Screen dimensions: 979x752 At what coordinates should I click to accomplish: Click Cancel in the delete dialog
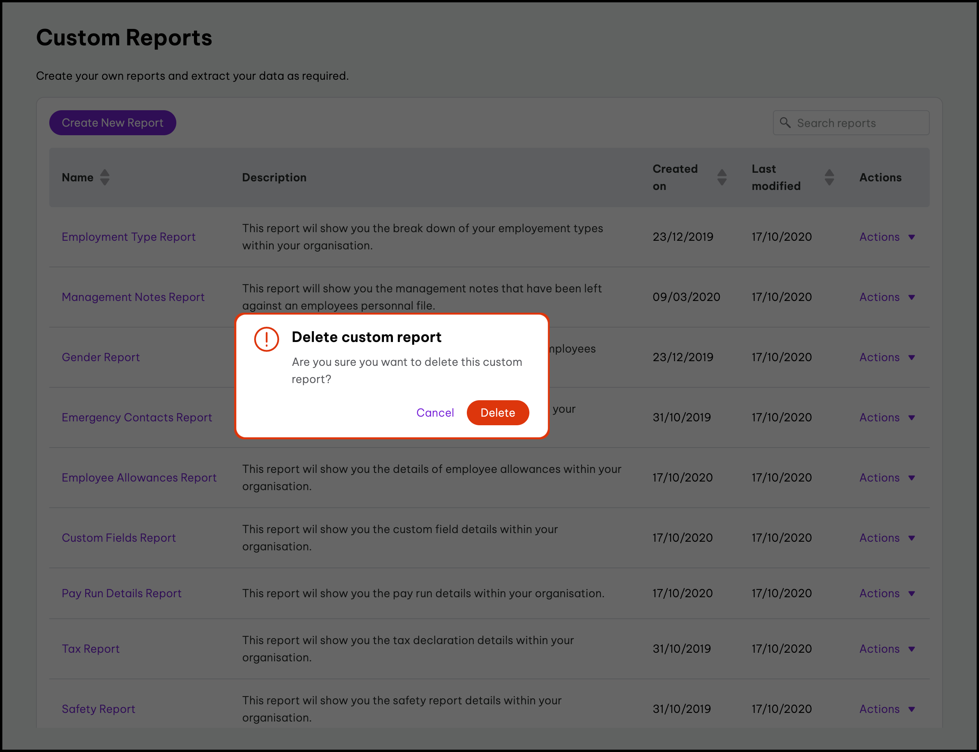435,413
